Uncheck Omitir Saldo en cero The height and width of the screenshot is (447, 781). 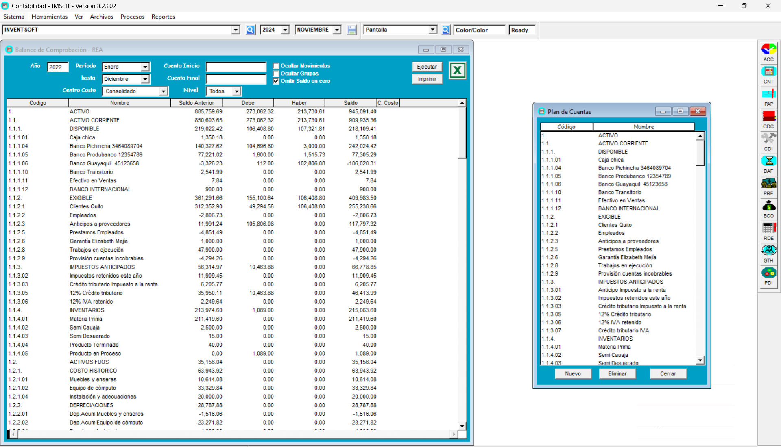[x=275, y=81]
